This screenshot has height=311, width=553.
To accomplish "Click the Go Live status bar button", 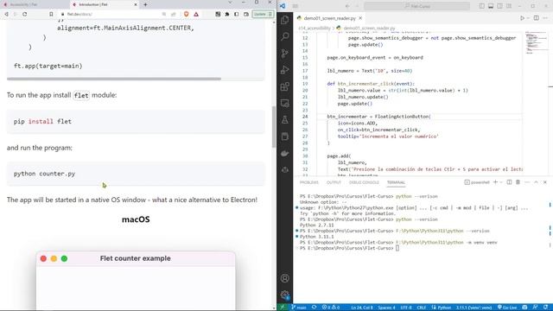I will click(507, 308).
